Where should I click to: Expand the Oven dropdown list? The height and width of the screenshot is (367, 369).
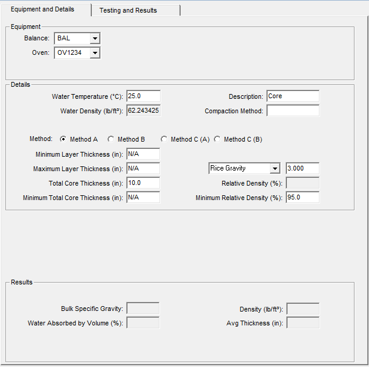[94, 53]
